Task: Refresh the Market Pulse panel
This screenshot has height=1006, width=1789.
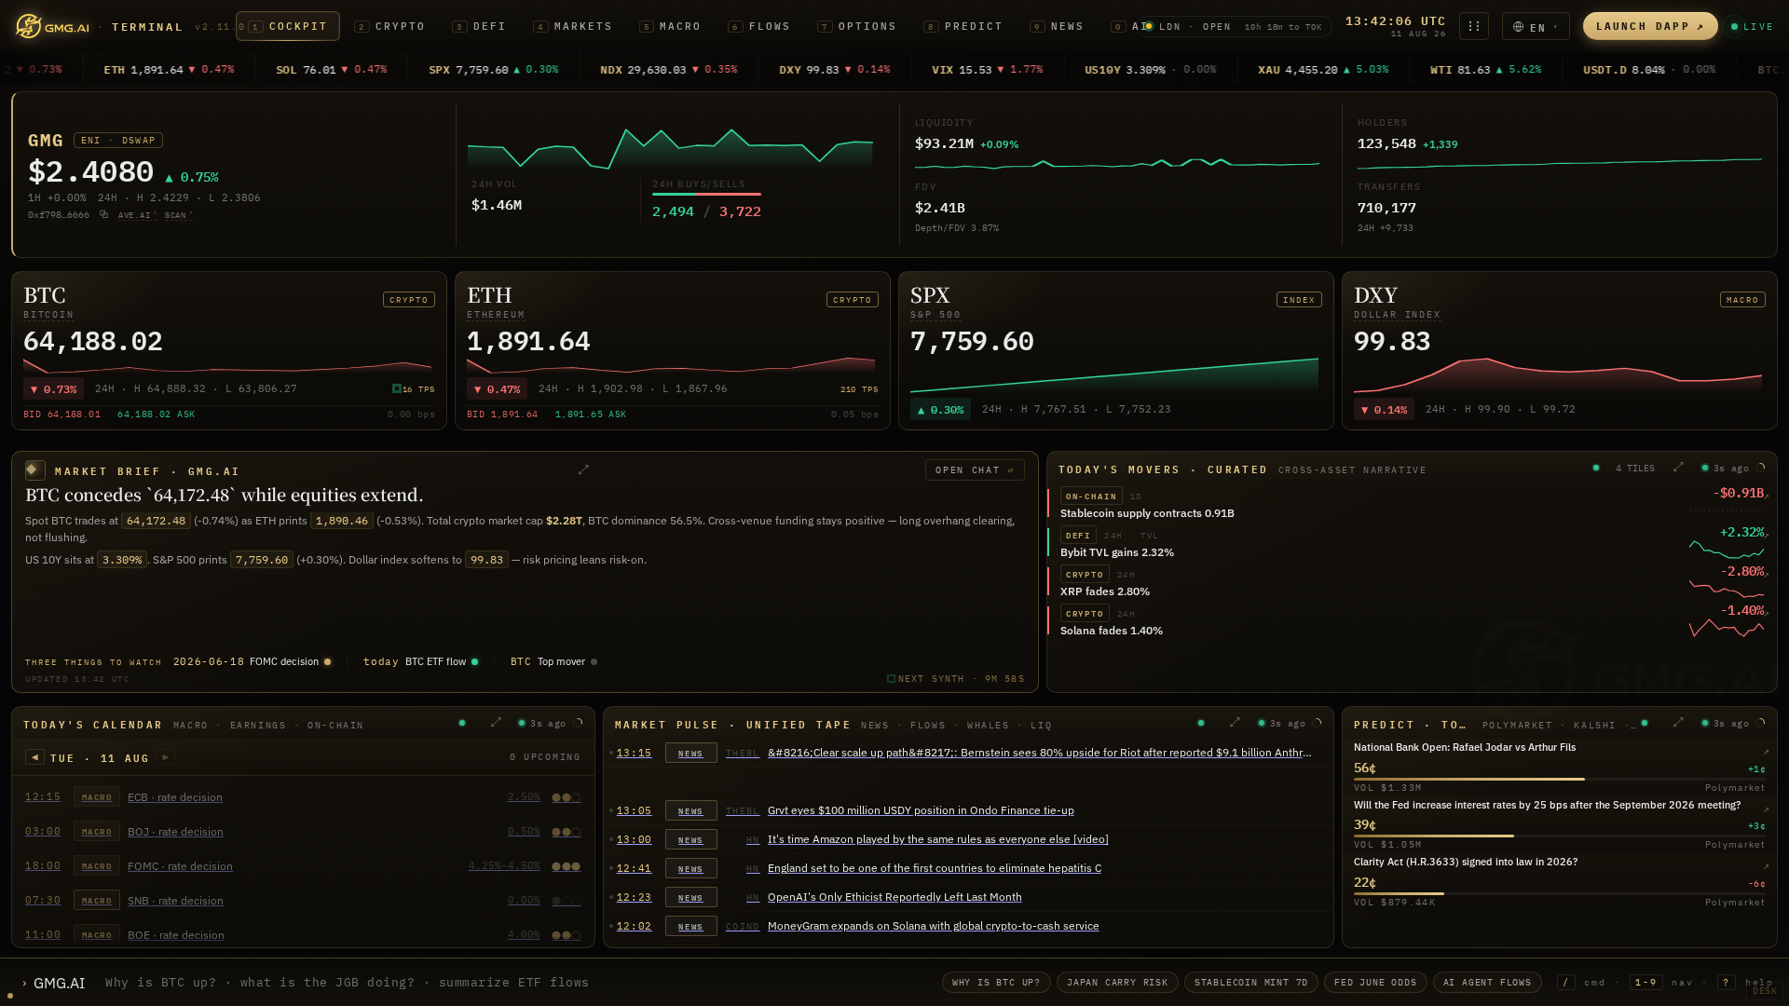Action: 1318,723
